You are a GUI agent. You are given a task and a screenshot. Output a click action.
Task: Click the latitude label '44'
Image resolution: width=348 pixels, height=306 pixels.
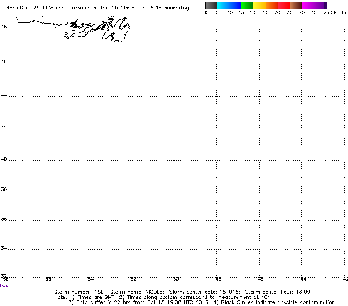tap(4, 95)
